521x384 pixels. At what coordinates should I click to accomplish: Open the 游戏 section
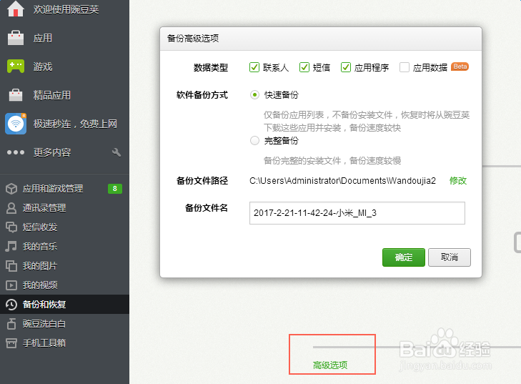[x=43, y=67]
